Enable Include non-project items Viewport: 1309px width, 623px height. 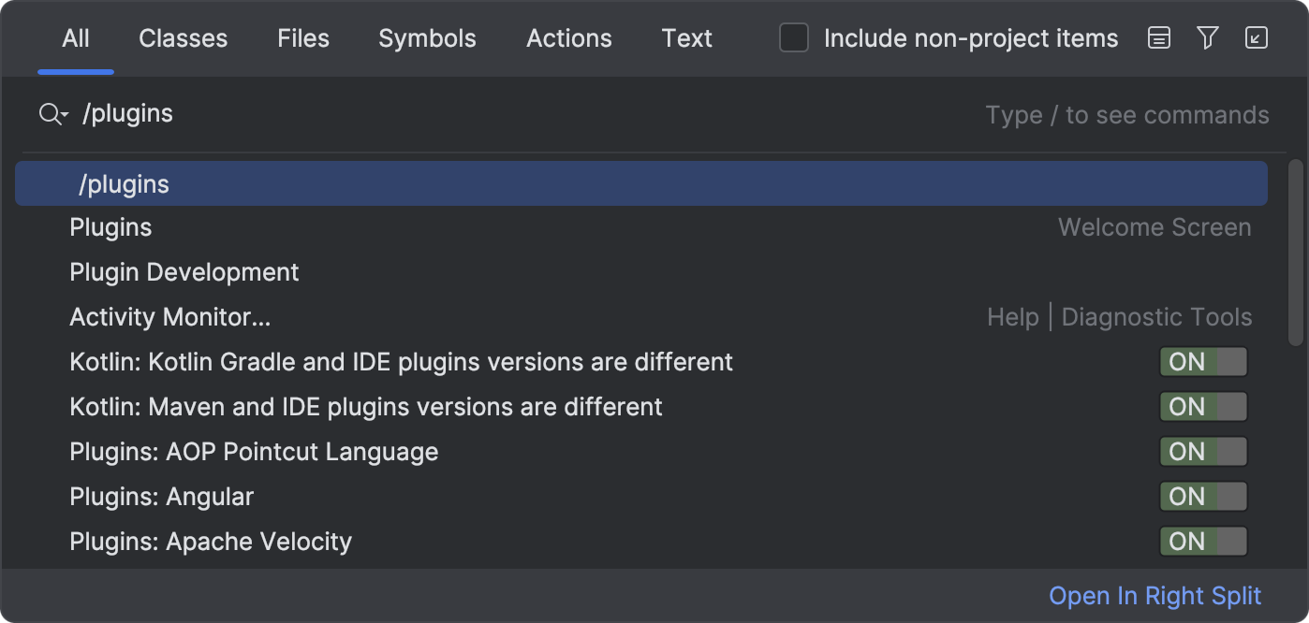(x=793, y=38)
